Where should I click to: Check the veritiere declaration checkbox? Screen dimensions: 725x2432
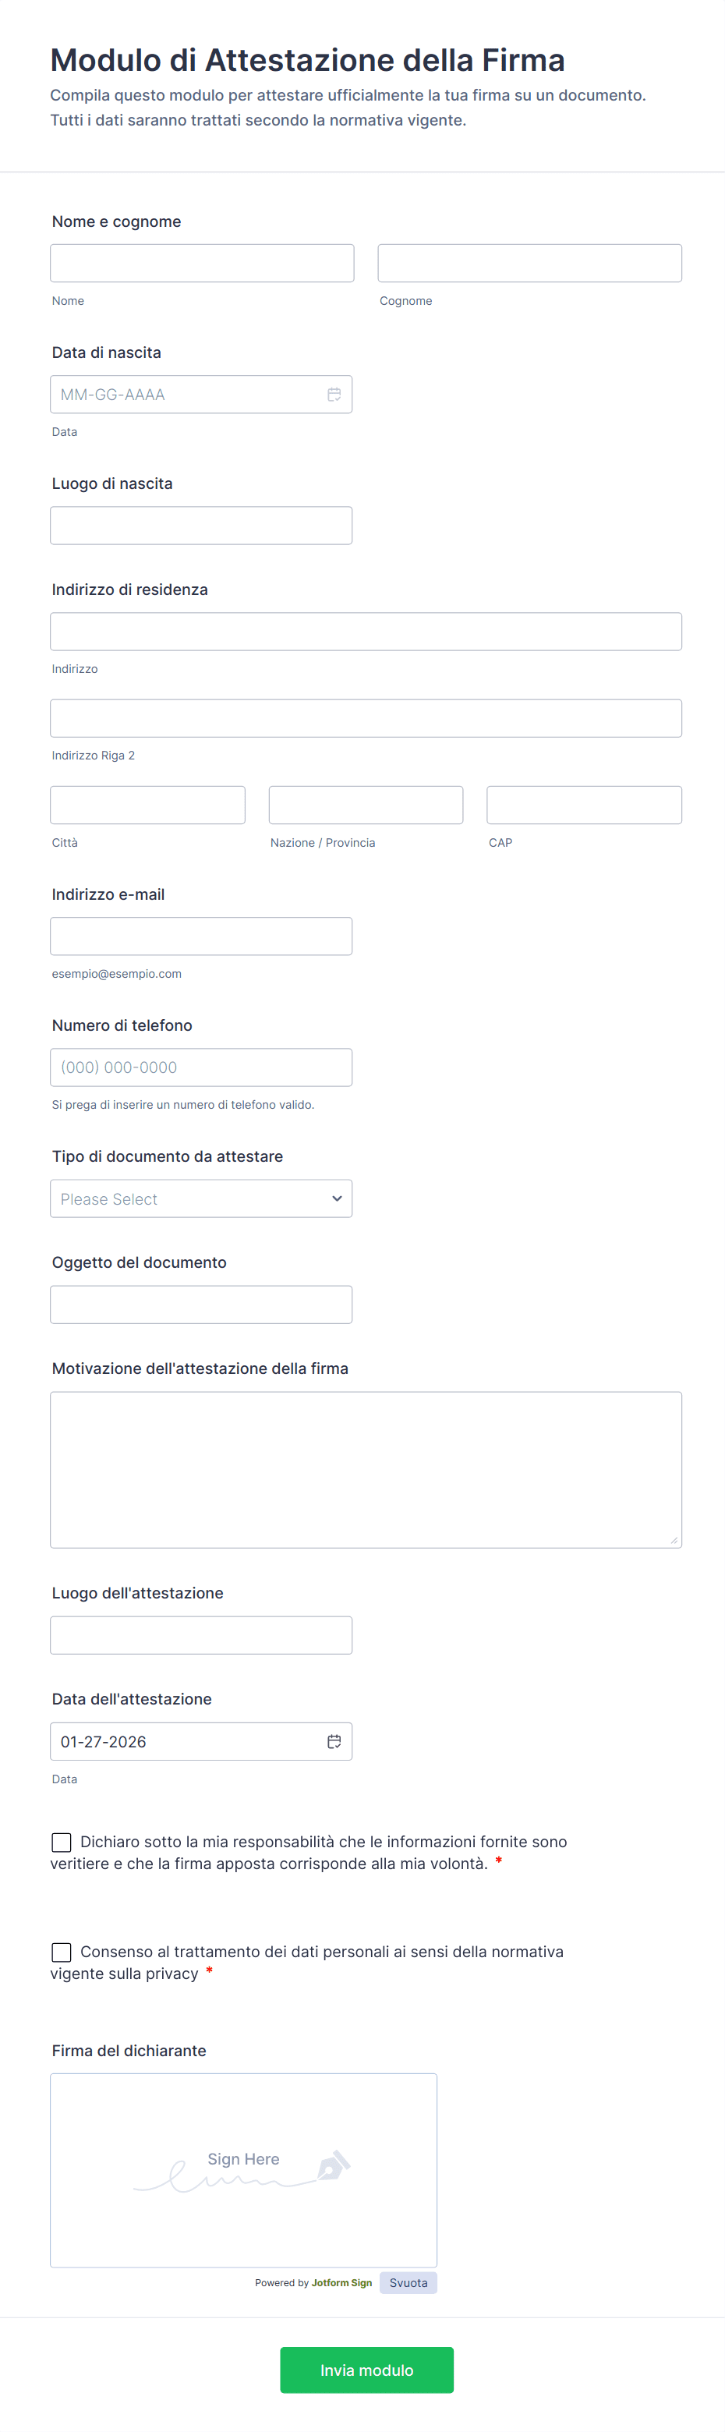pos(62,1842)
